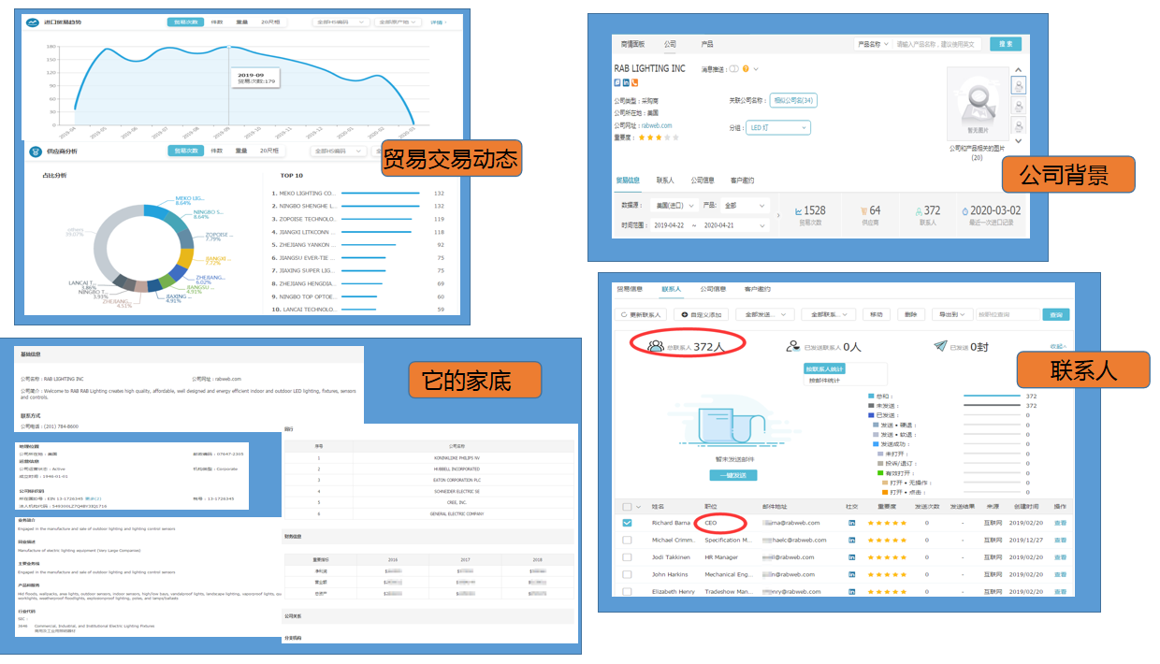This screenshot has width=1160, height=664.
Task: Open the rabweb.com company website link
Action: click(659, 125)
